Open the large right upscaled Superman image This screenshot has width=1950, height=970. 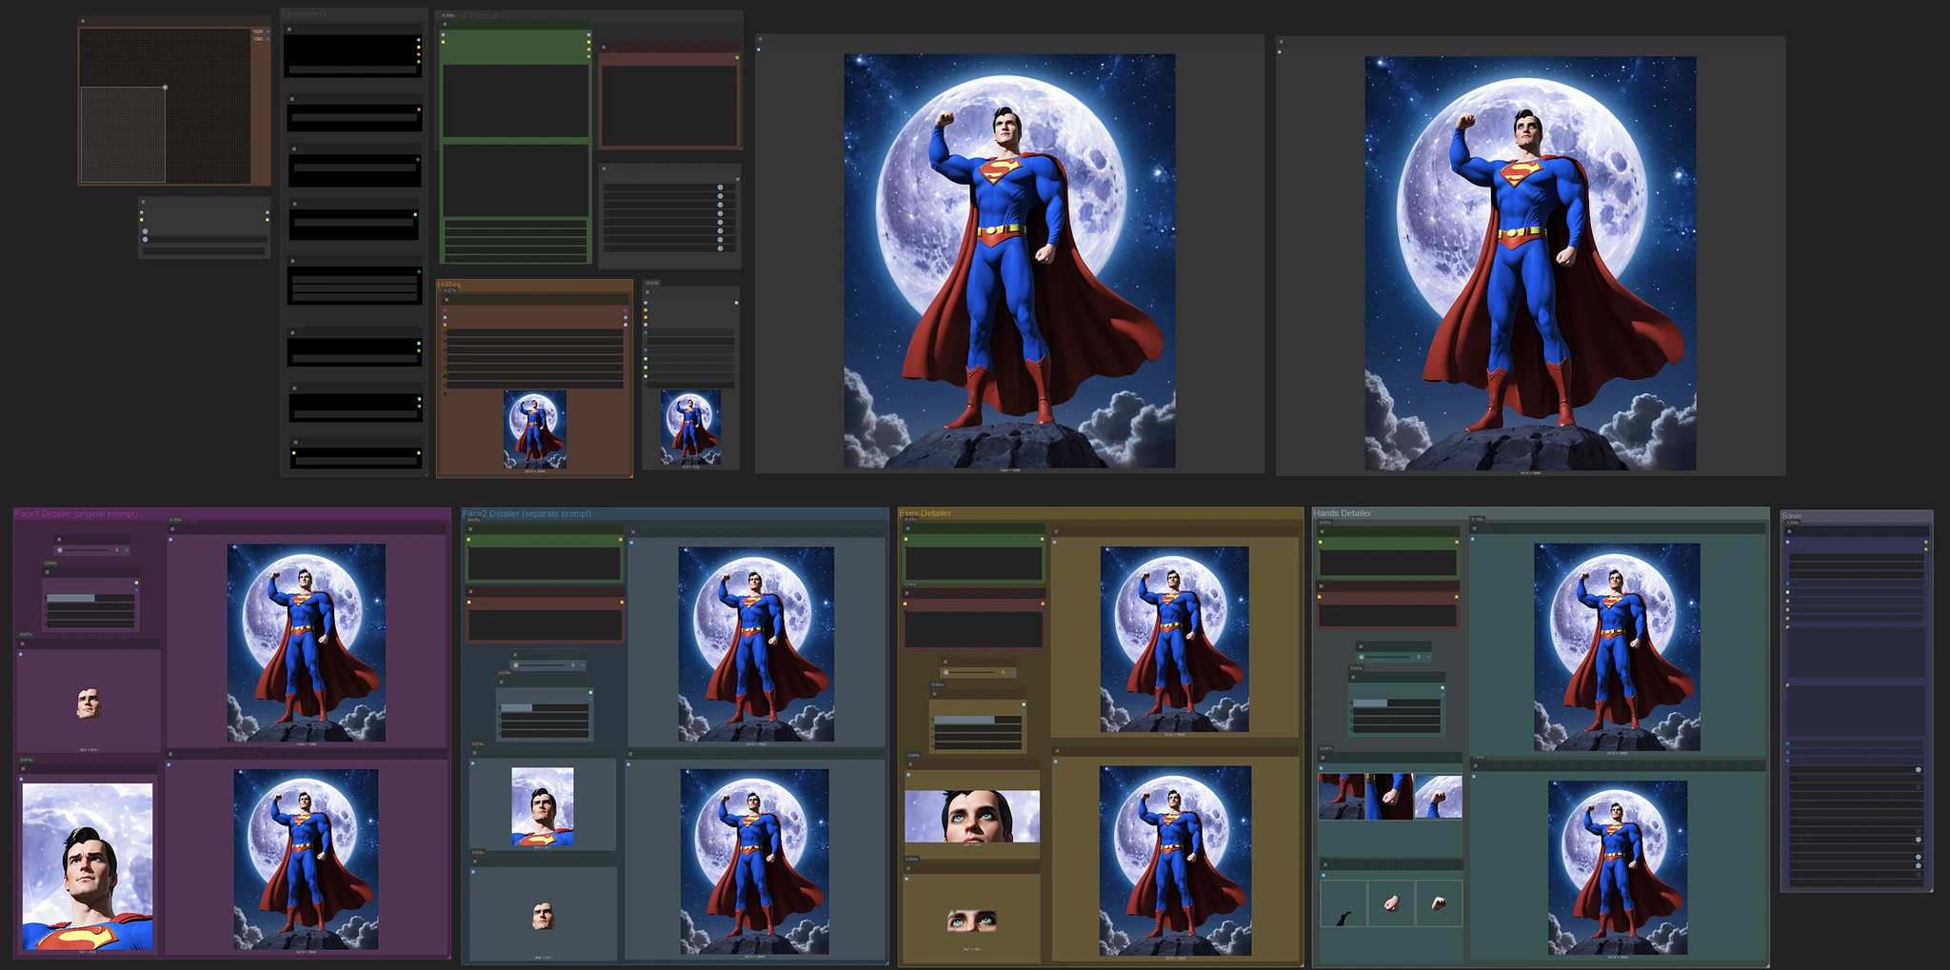[1530, 263]
